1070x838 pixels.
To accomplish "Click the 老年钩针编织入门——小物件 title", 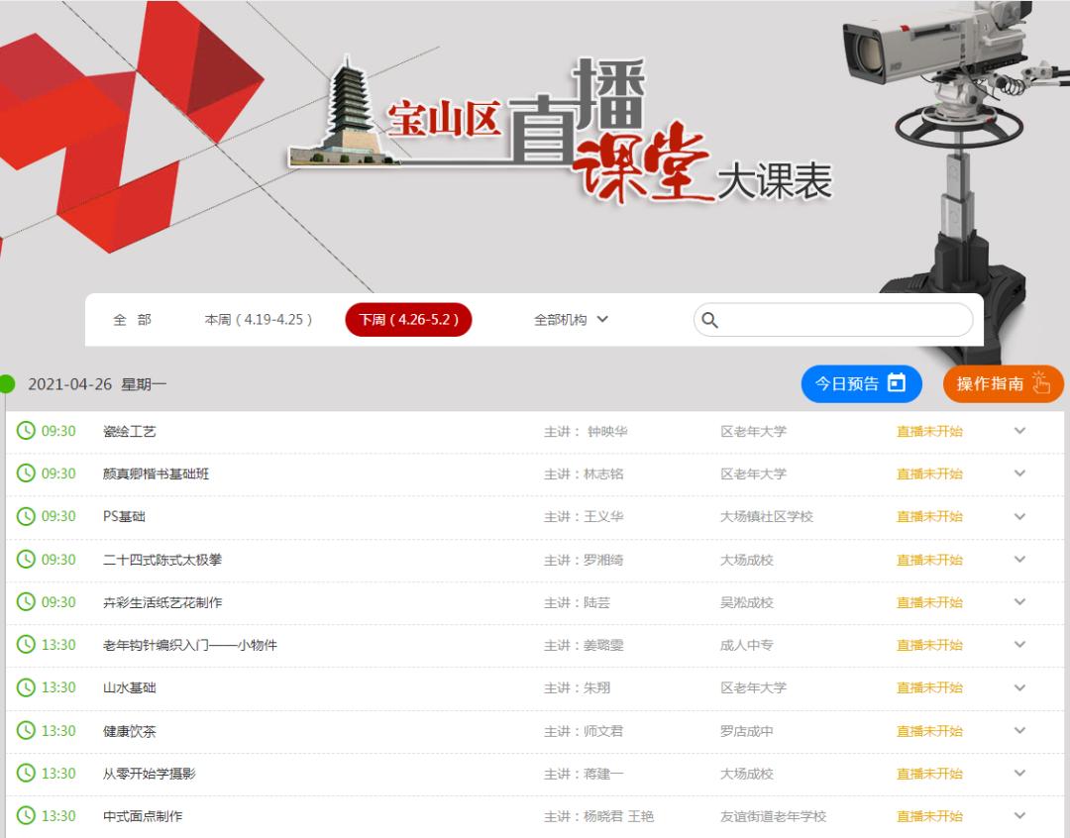I will click(x=189, y=645).
